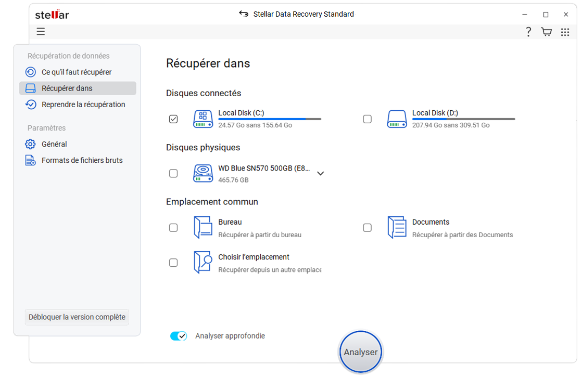Click the Local Disk (D:) usage bar

464,119
